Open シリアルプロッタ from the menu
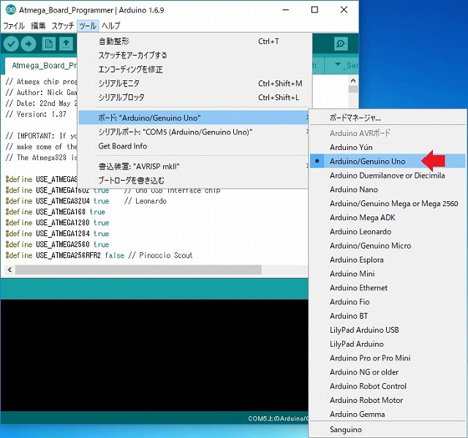The width and height of the screenshot is (468, 438). (x=195, y=97)
